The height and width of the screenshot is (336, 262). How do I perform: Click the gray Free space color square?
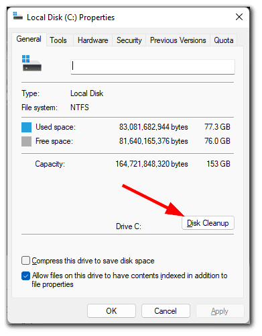[26, 142]
